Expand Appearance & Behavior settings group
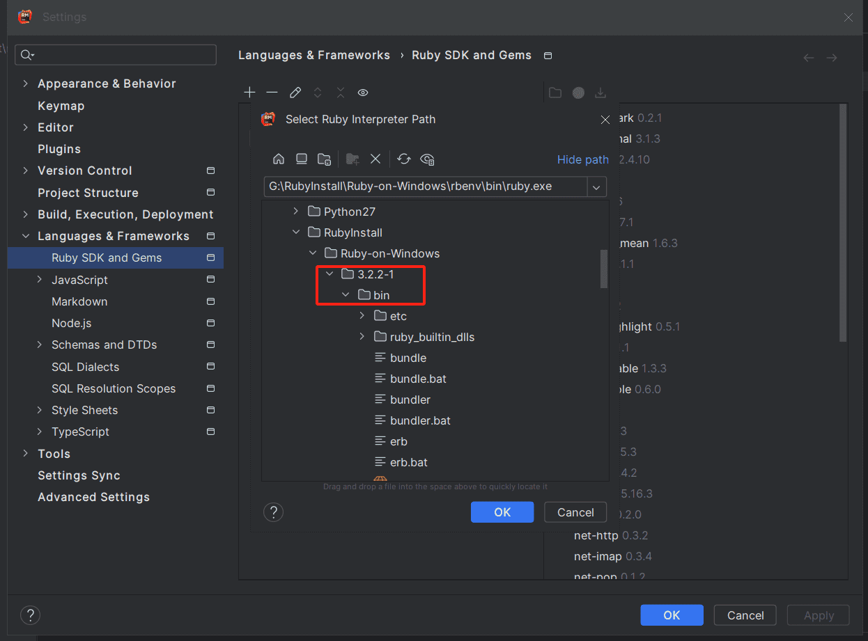 (x=26, y=84)
